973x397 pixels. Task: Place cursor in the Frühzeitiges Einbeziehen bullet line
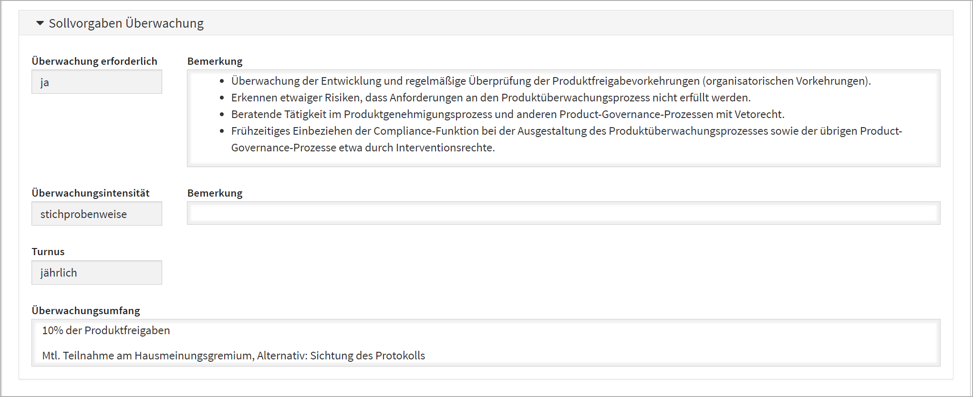567,131
